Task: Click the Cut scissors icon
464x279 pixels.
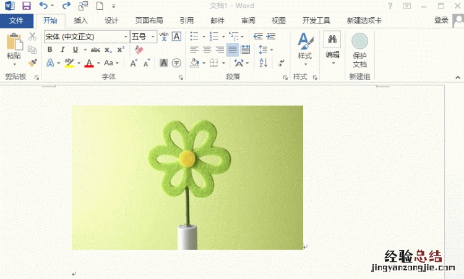Action: pyautogui.click(x=33, y=37)
